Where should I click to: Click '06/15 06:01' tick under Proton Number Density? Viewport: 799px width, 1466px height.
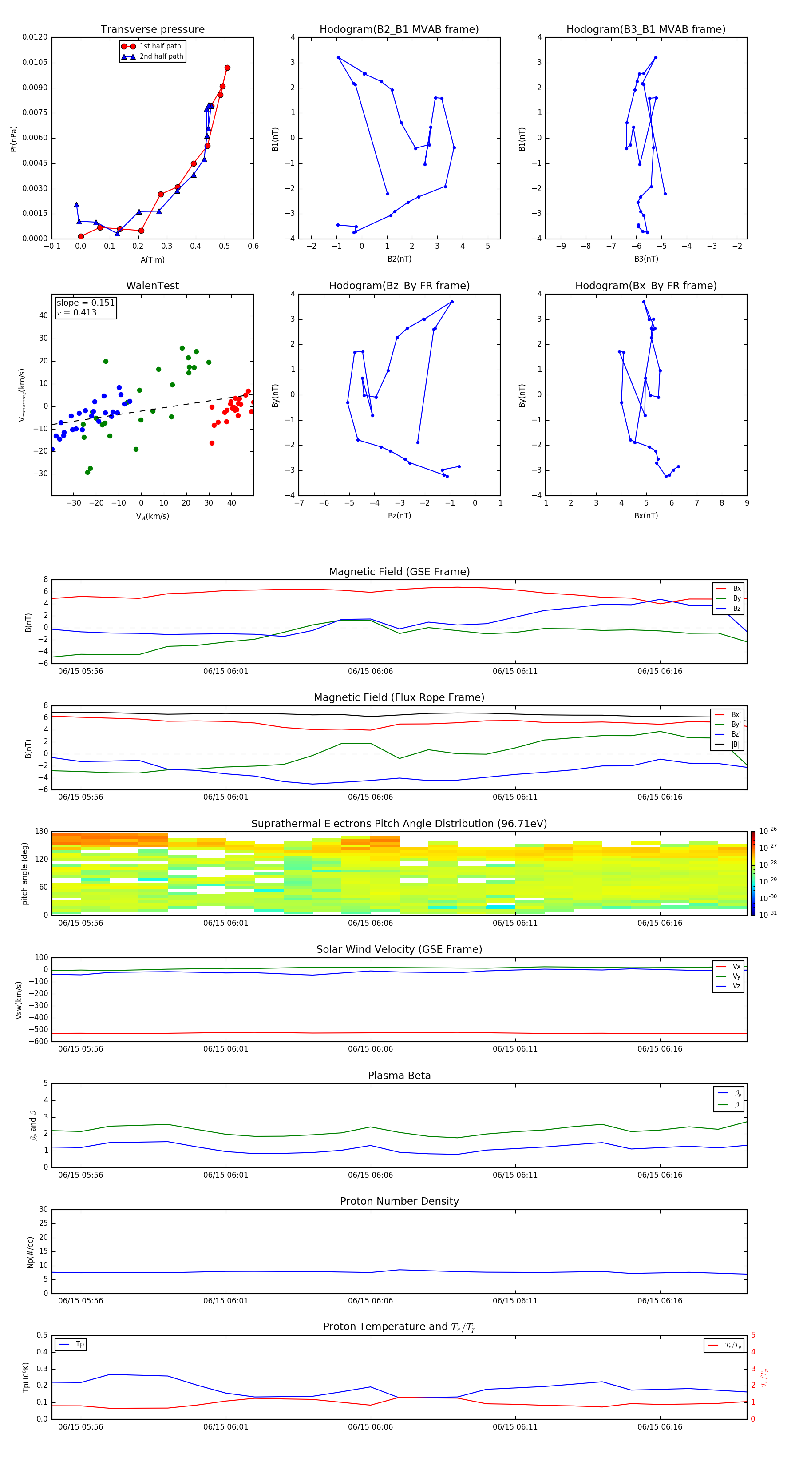click(x=226, y=1300)
